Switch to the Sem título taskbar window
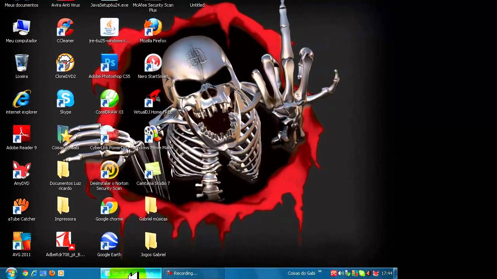The height and width of the screenshot is (279, 497). click(x=131, y=273)
